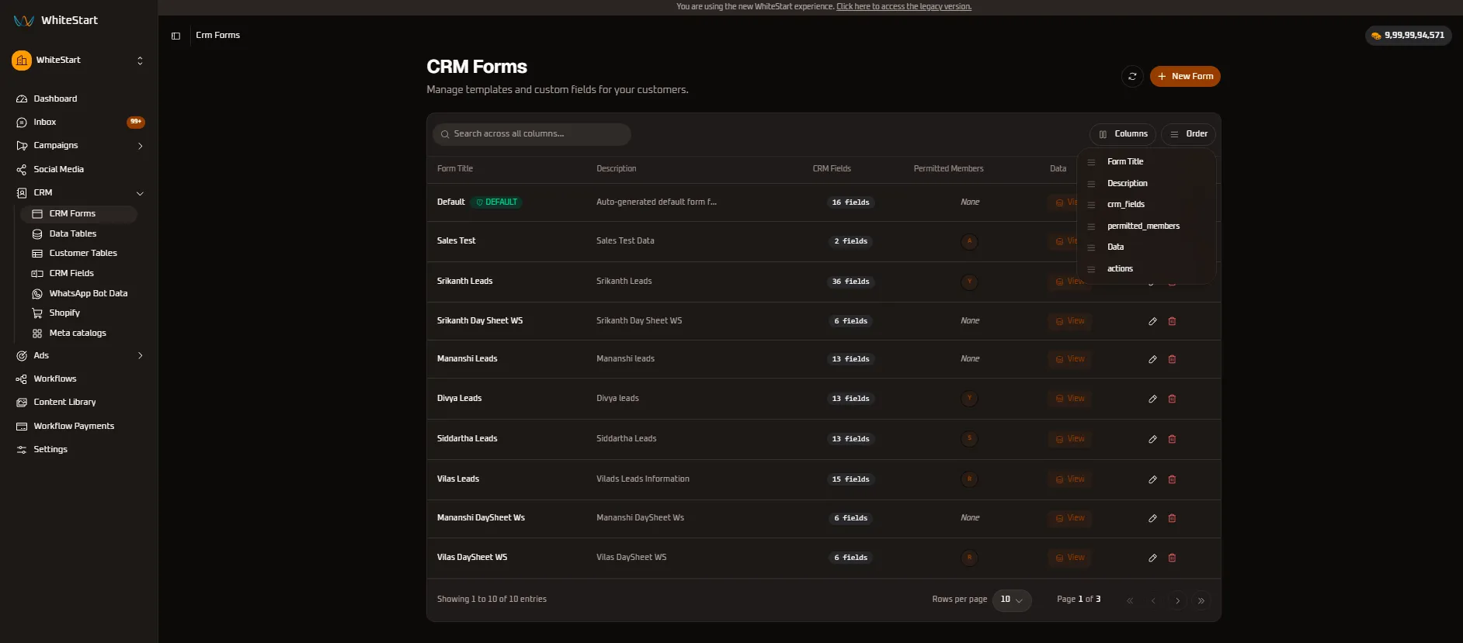View data for Vilas Leads

[1069, 479]
